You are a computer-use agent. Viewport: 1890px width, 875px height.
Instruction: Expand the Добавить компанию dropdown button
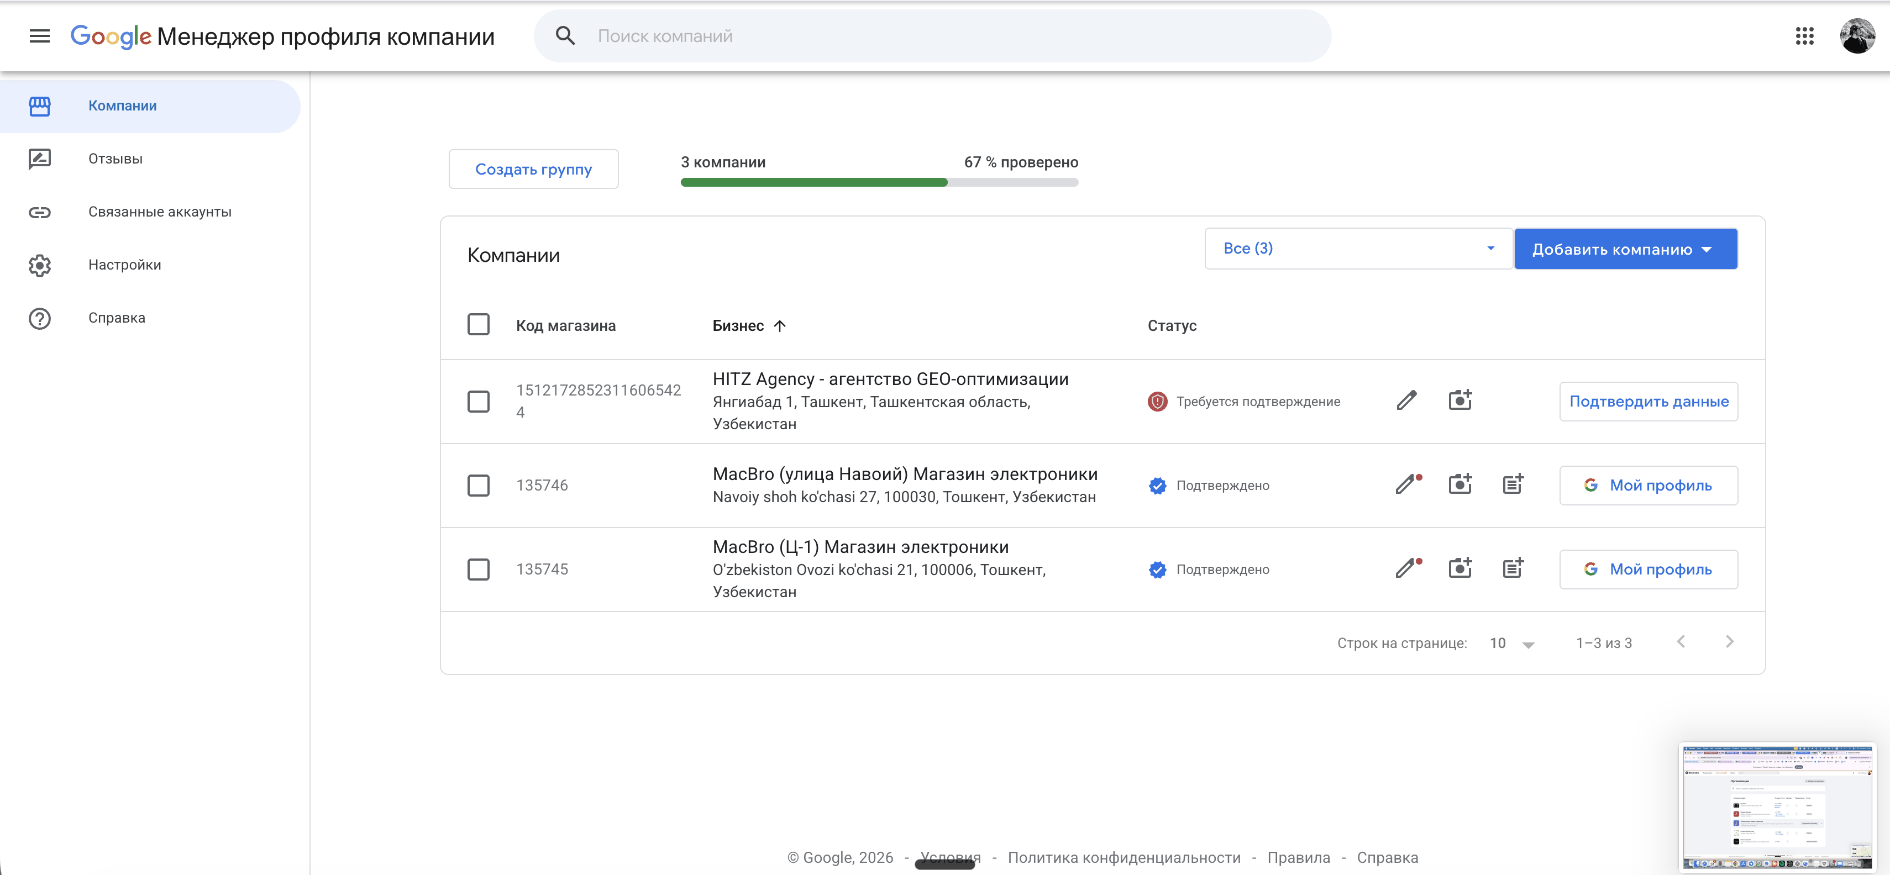1625,249
